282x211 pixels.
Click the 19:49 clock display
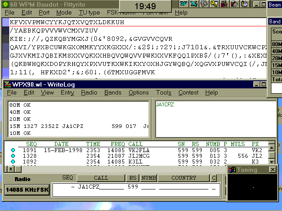(x=145, y=6)
